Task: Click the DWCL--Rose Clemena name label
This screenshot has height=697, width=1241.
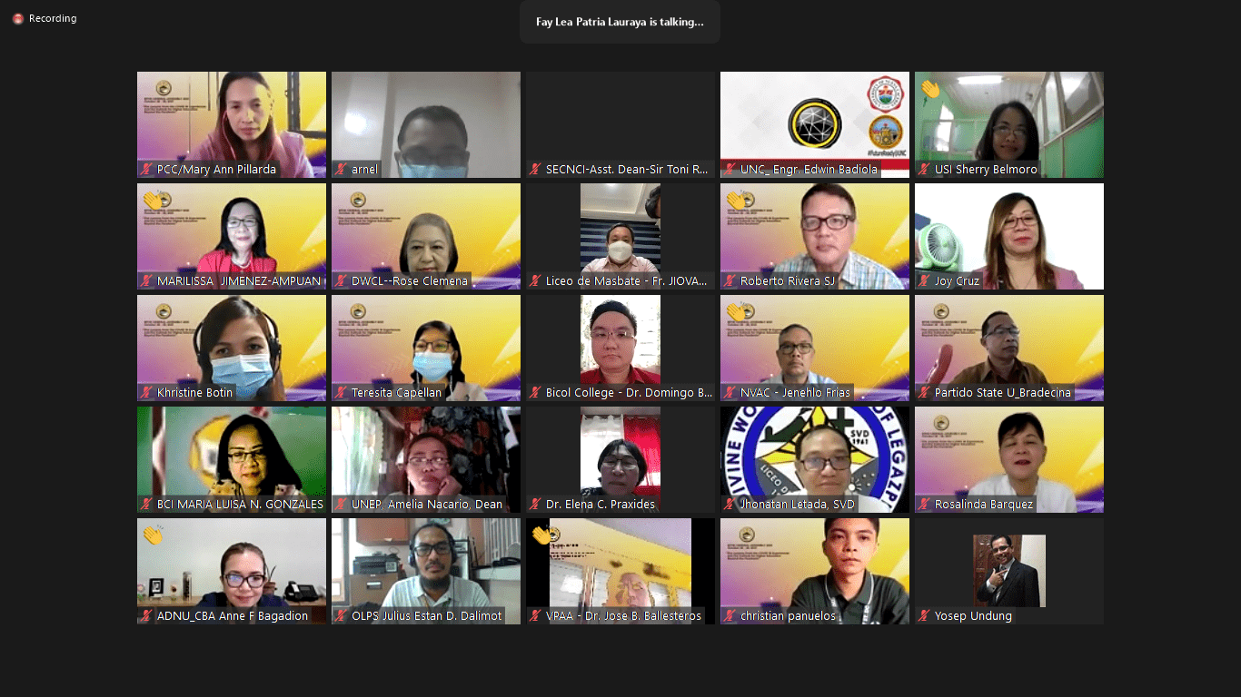Action: click(x=409, y=281)
